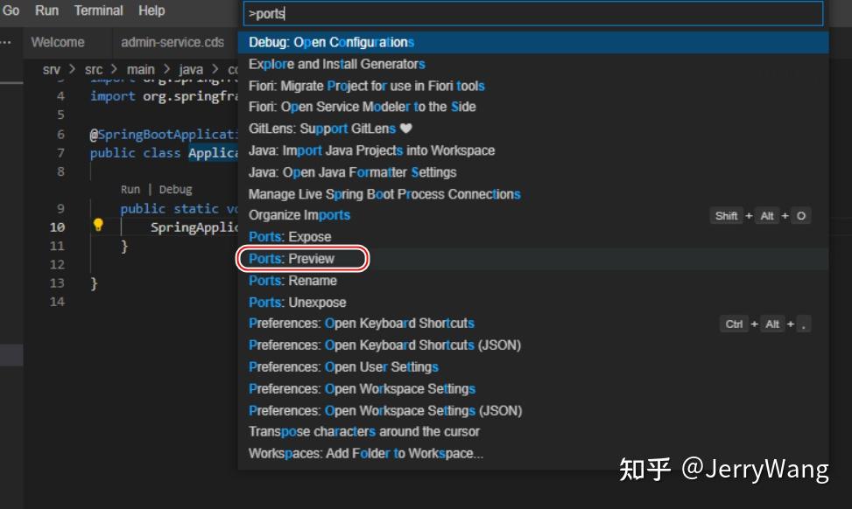
Task: Run Java: Open Java Formatter Settings
Action: tap(533, 172)
